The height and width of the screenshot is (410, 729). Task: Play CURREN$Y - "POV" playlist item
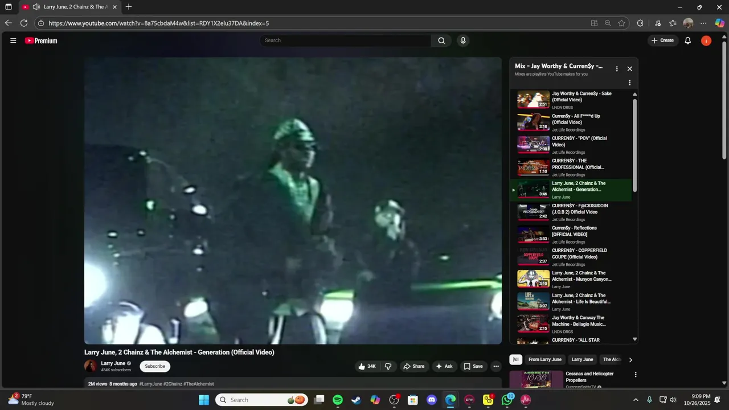[x=571, y=145]
